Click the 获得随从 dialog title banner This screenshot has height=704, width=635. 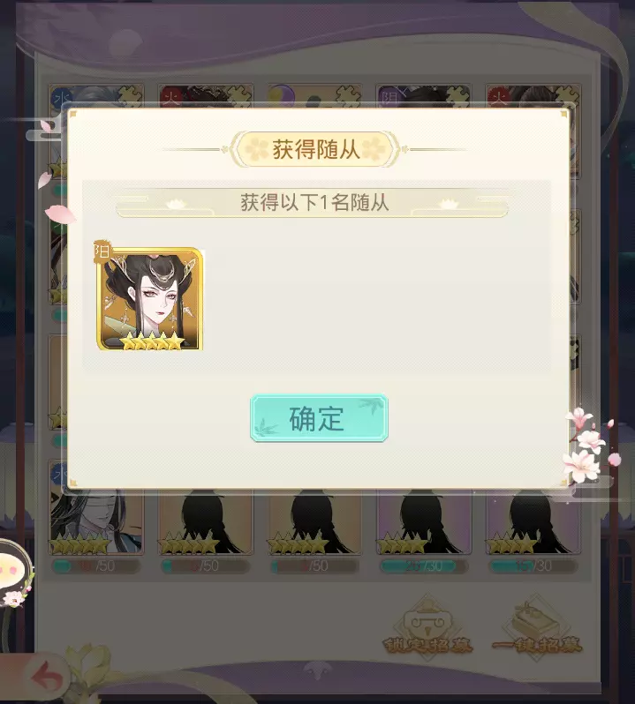315,149
